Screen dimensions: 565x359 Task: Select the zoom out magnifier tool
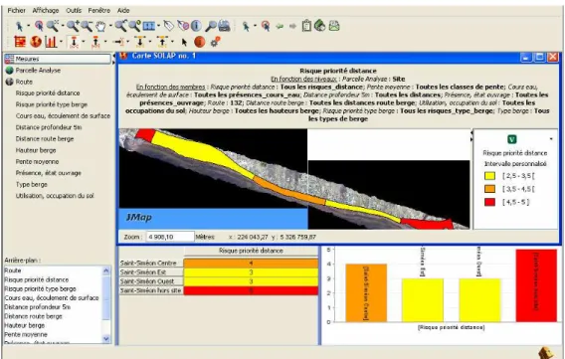[x=87, y=26]
